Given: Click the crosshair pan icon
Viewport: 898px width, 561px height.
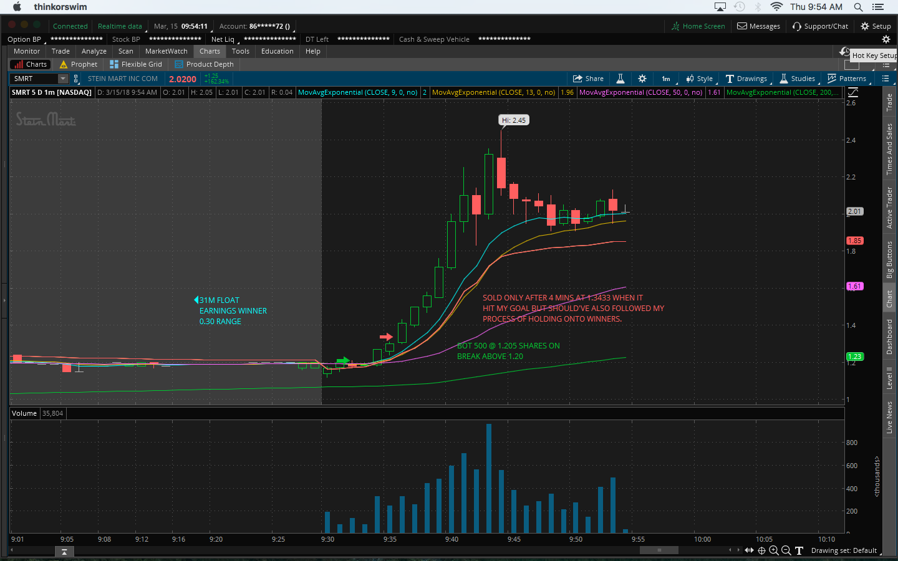Looking at the screenshot, I should 761,550.
